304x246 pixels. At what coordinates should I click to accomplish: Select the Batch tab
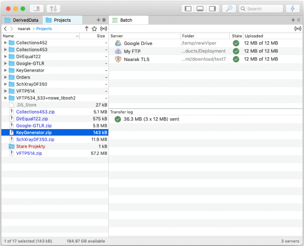[126, 20]
